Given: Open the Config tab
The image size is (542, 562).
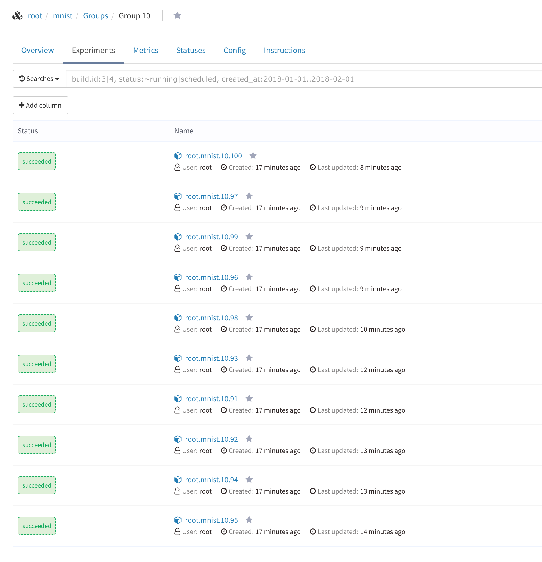Looking at the screenshot, I should pyautogui.click(x=235, y=50).
